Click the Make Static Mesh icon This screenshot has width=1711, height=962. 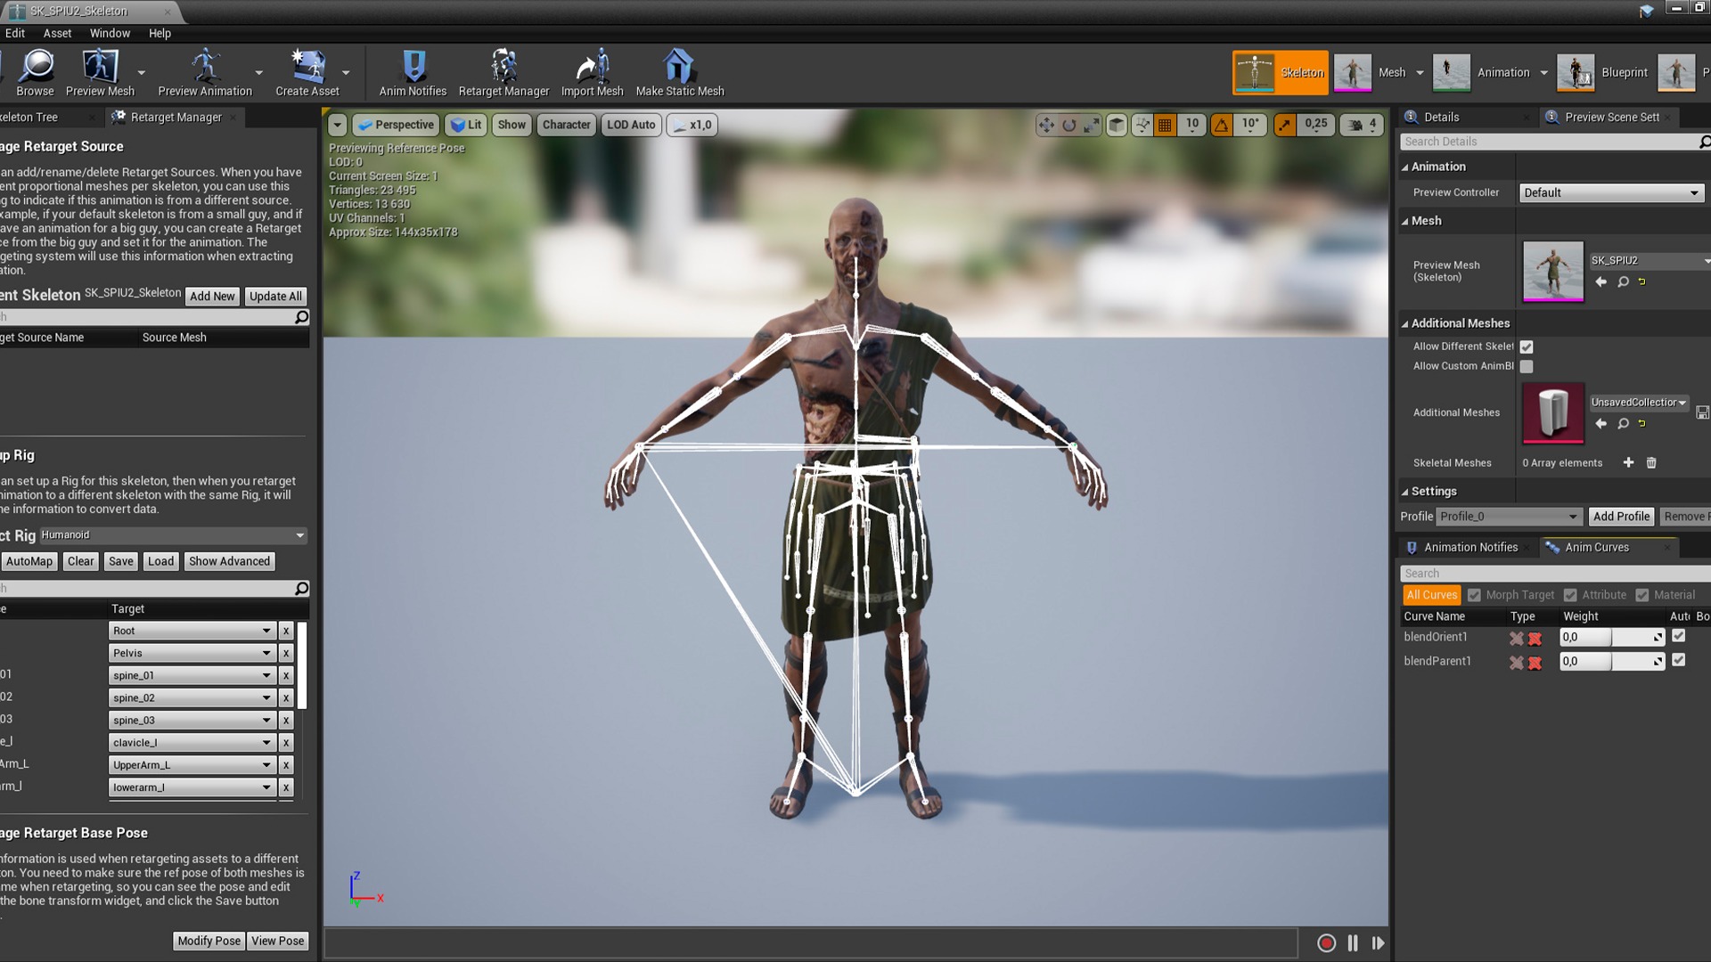(679, 72)
